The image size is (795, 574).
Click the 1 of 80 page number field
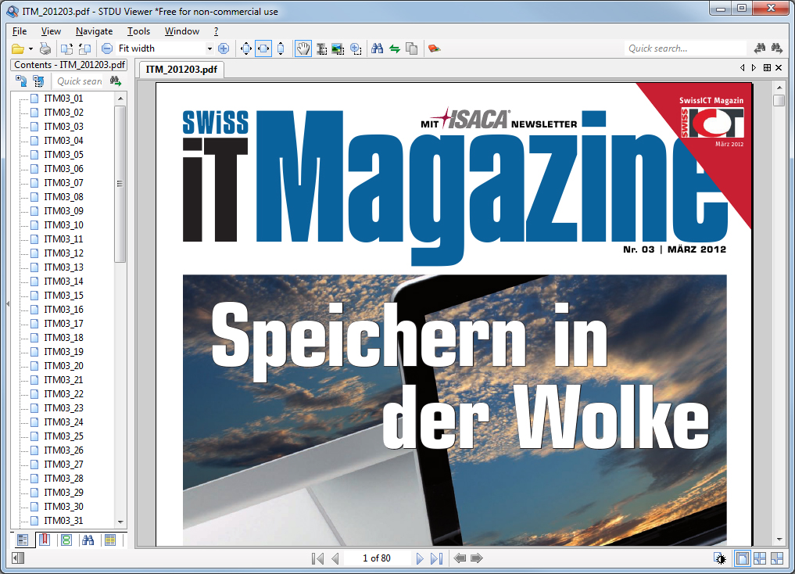pos(377,558)
